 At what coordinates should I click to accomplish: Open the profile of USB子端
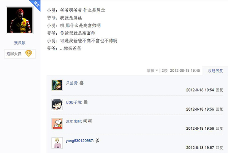(x=73, y=102)
